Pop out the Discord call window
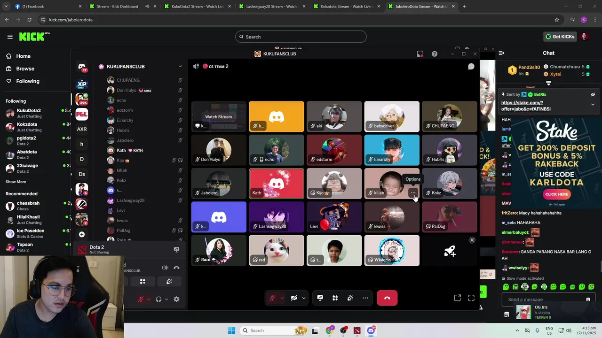Image resolution: width=602 pixels, height=338 pixels. [457, 298]
